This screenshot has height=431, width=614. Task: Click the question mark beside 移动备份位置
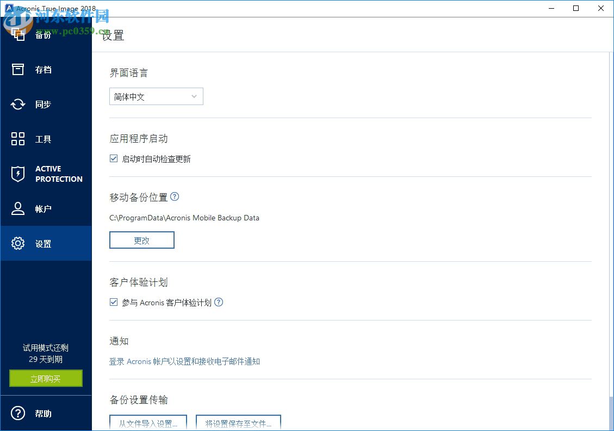click(175, 197)
